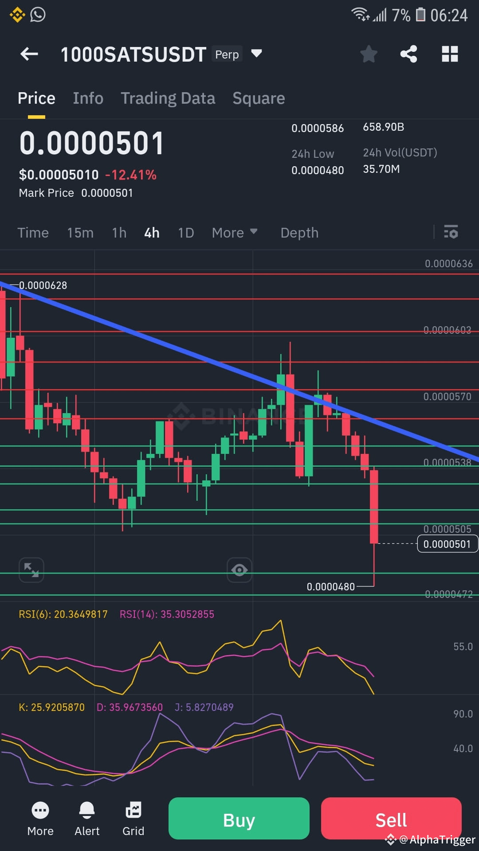
Task: Select the 15m interval
Action: pyautogui.click(x=80, y=233)
